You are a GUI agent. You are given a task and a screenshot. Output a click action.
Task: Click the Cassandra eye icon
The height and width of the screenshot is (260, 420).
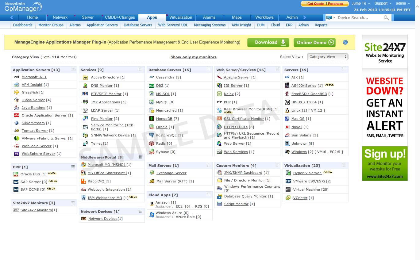(x=152, y=77)
